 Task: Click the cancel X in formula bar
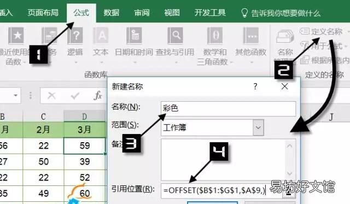[51, 96]
